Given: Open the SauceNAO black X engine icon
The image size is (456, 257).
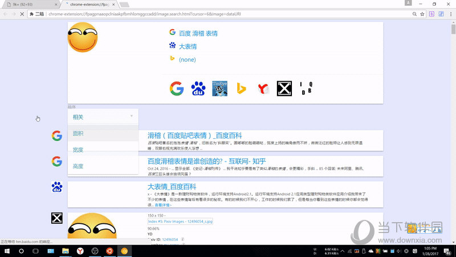Looking at the screenshot, I should (284, 89).
